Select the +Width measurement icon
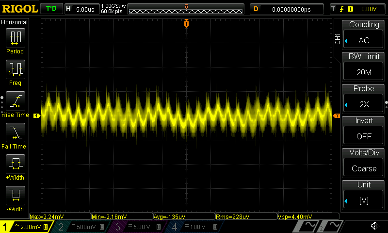This screenshot has width=388, height=233. coord(16,164)
